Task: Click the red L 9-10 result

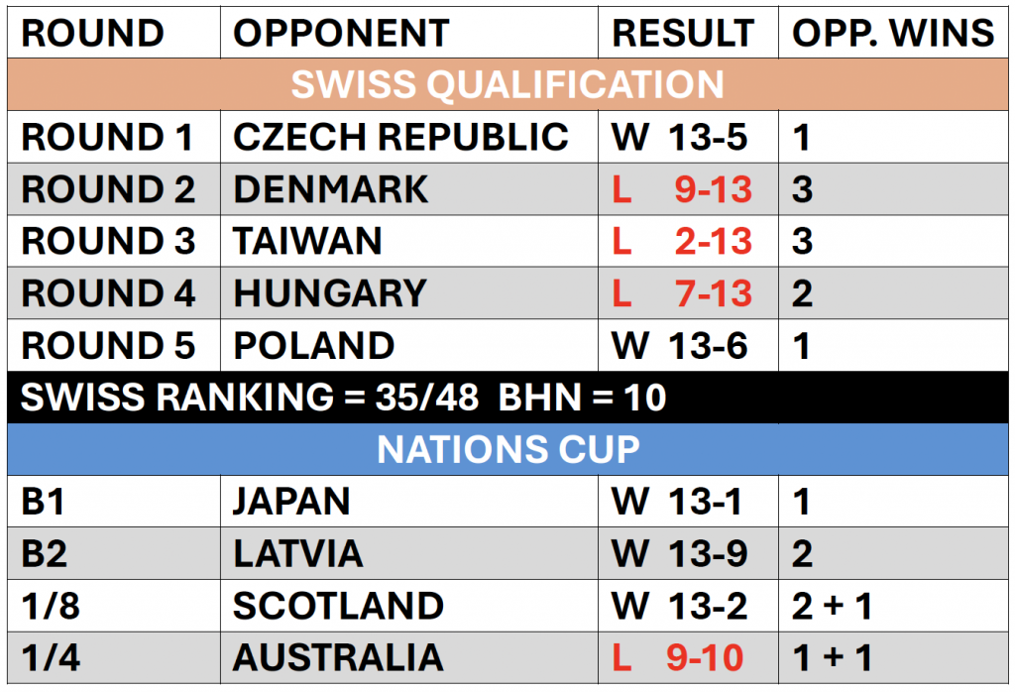Action: coord(679,658)
